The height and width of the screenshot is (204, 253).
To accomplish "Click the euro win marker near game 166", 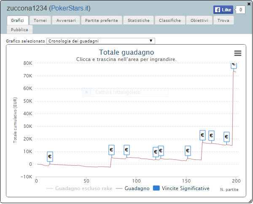I will pyautogui.click(x=202, y=135).
